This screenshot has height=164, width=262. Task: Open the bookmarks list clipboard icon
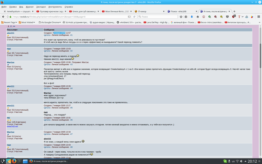(186, 17)
